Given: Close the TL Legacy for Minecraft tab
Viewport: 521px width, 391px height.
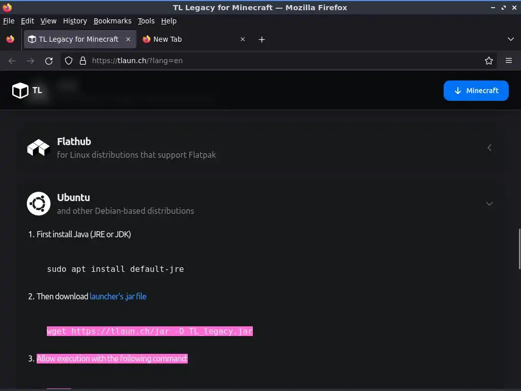Looking at the screenshot, I should tap(128, 39).
